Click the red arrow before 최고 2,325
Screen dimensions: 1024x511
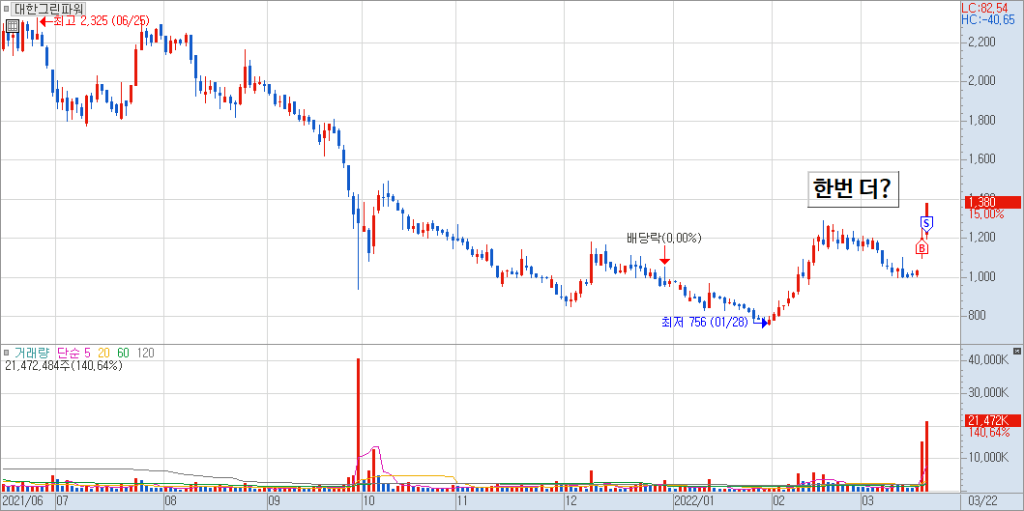(45, 21)
